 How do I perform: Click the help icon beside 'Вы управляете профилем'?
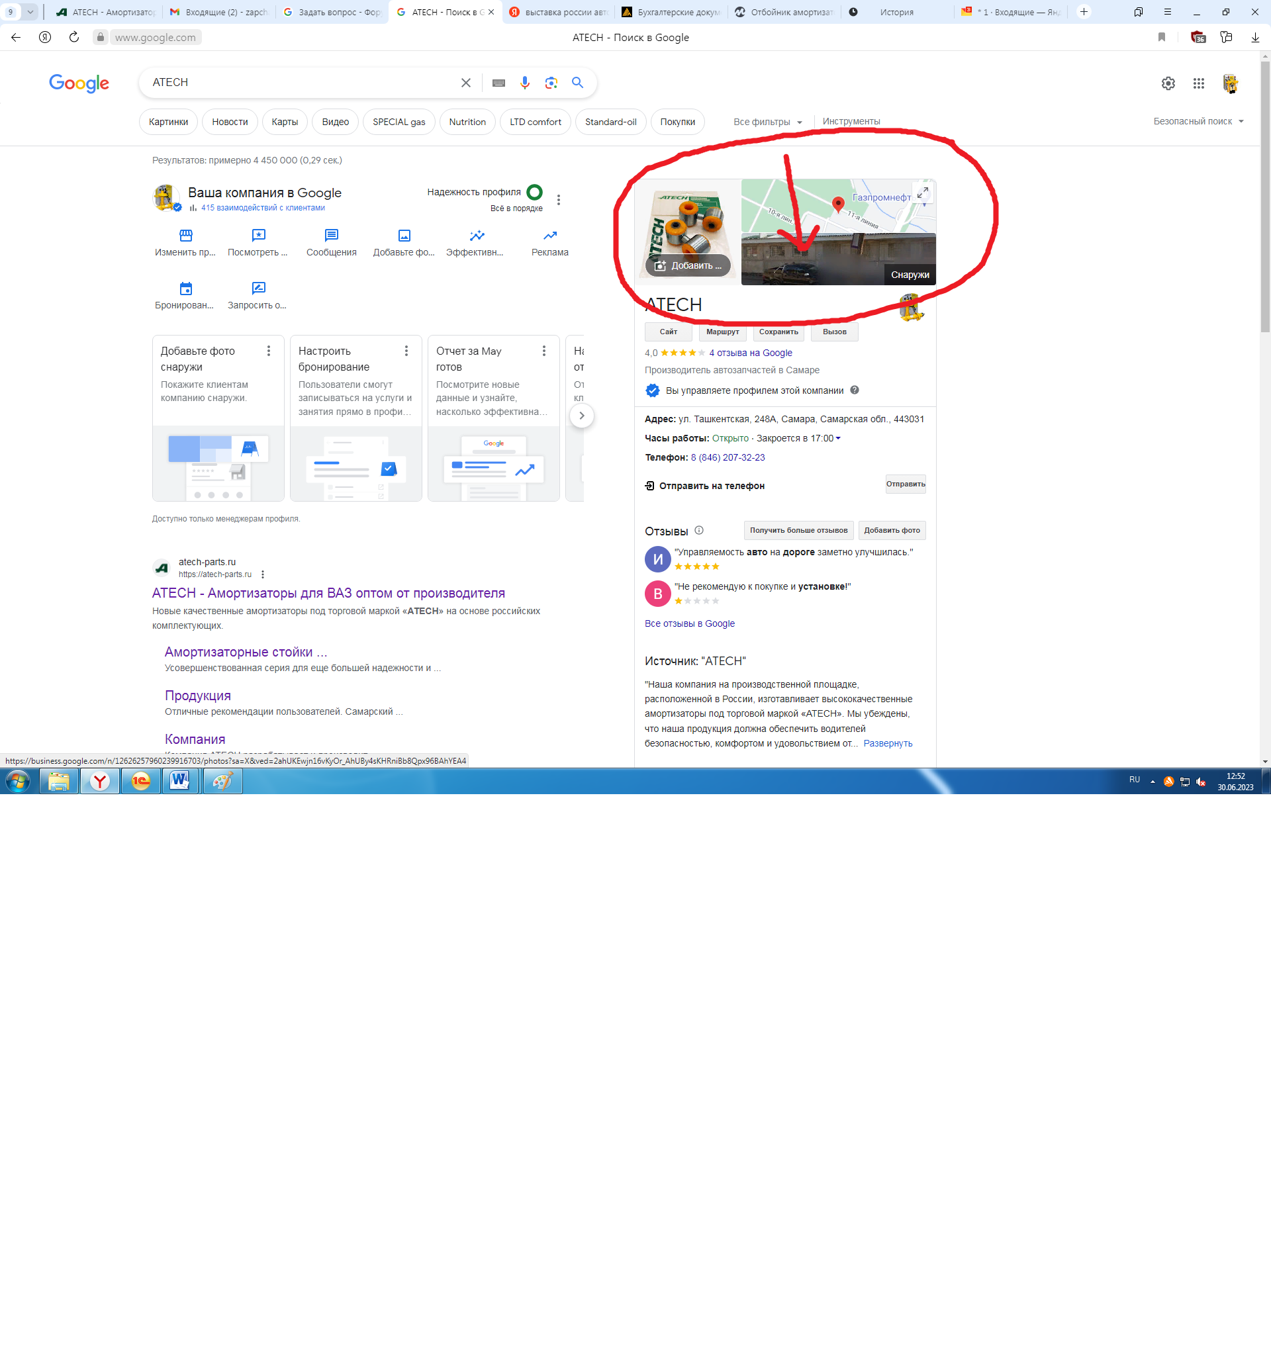[855, 390]
